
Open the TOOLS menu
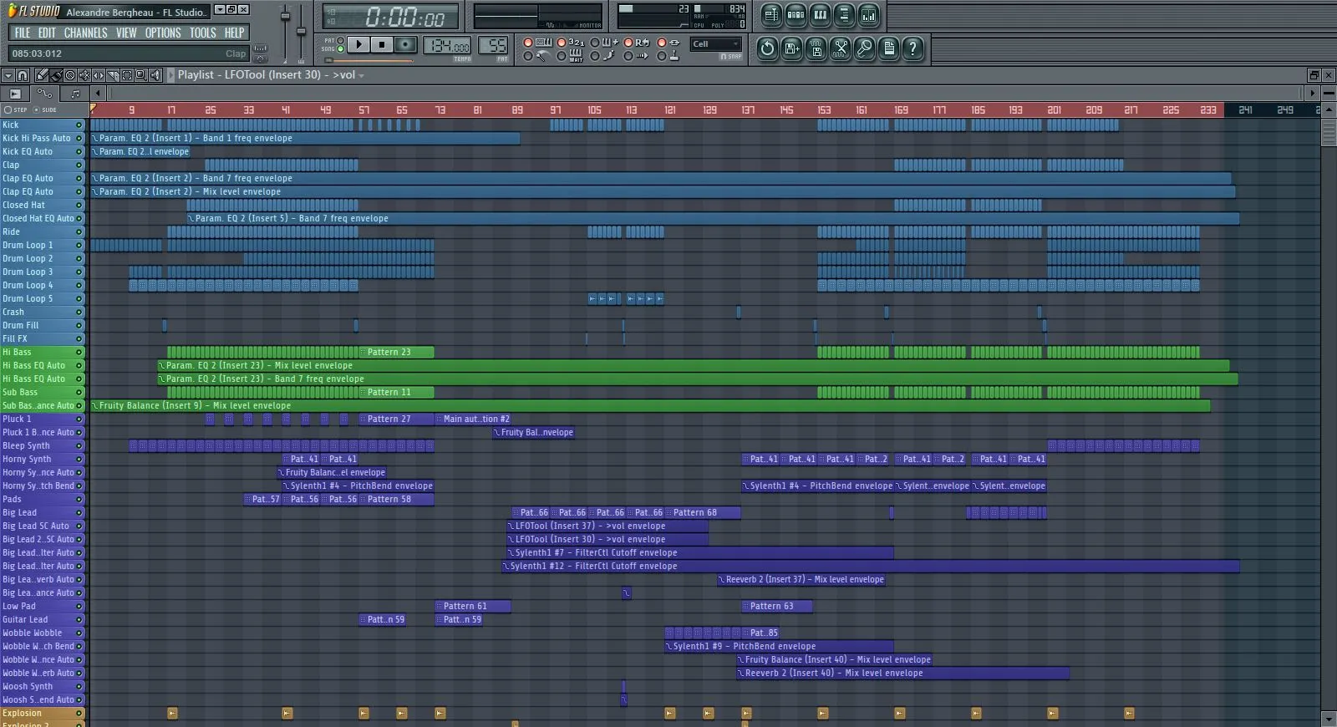click(203, 33)
